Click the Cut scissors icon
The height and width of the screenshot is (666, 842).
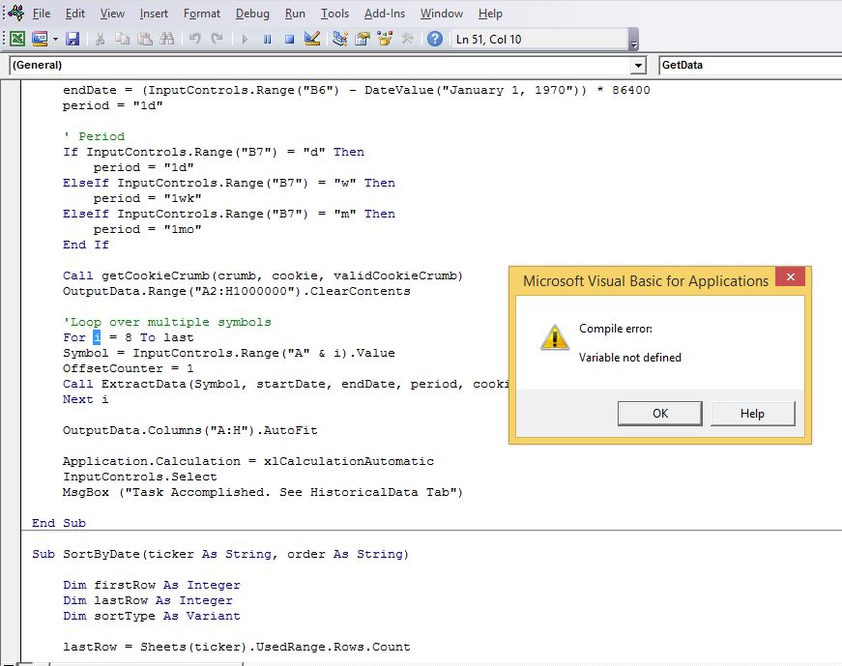point(100,39)
